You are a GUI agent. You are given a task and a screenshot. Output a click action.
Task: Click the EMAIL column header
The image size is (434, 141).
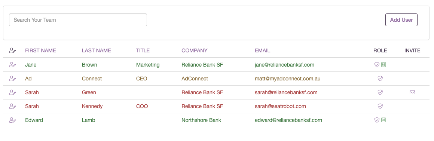[262, 50]
